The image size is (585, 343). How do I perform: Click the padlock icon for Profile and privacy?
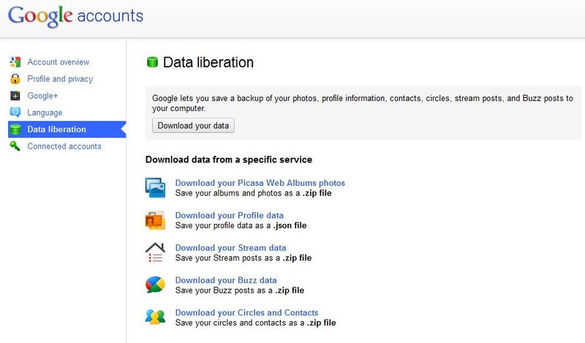coord(15,79)
